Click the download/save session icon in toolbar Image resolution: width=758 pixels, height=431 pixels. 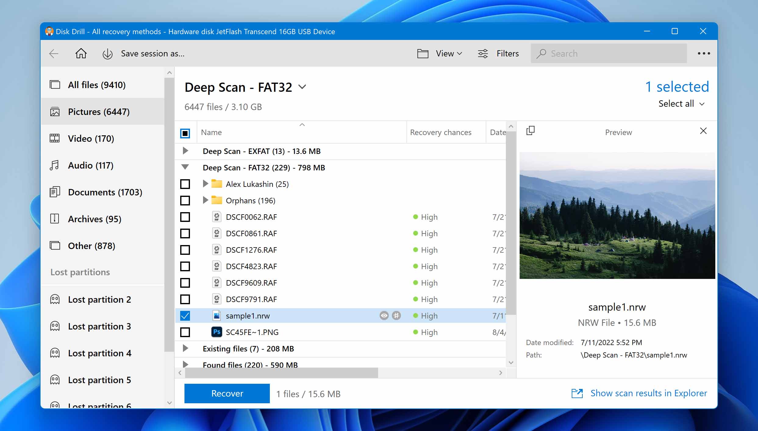pos(108,54)
